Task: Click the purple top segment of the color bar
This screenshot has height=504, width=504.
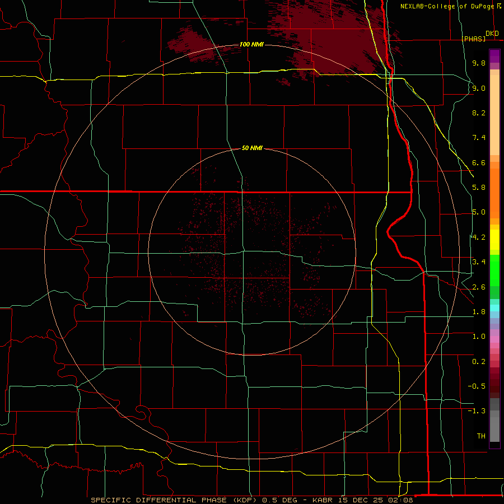Action: coord(494,56)
